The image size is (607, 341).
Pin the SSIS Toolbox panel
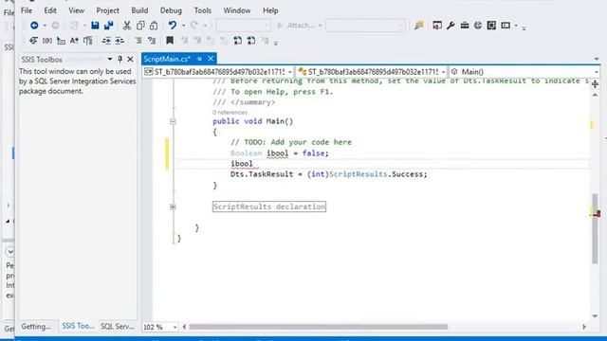(x=120, y=59)
